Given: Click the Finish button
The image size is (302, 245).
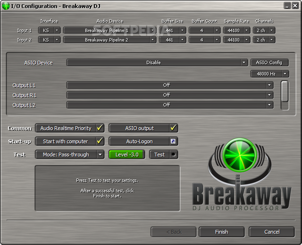Looking at the screenshot, I should (x=221, y=232).
